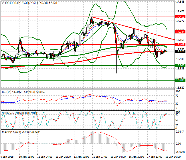186x160 pixels.
Task: Click the 16.835 price scale value
Action: tap(180, 69)
